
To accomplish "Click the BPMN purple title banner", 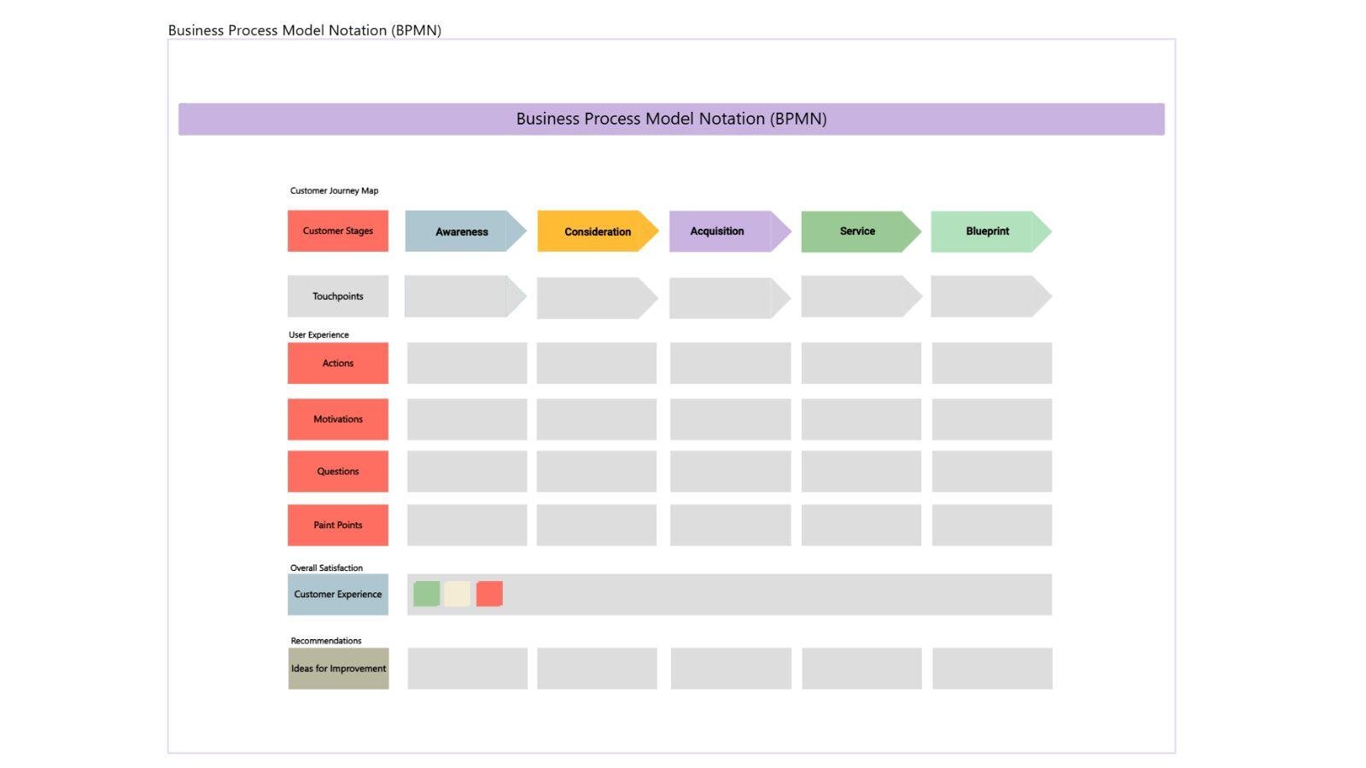I will [x=671, y=119].
